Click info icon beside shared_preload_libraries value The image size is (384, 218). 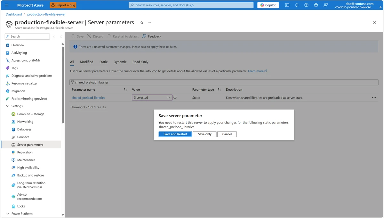175,97
